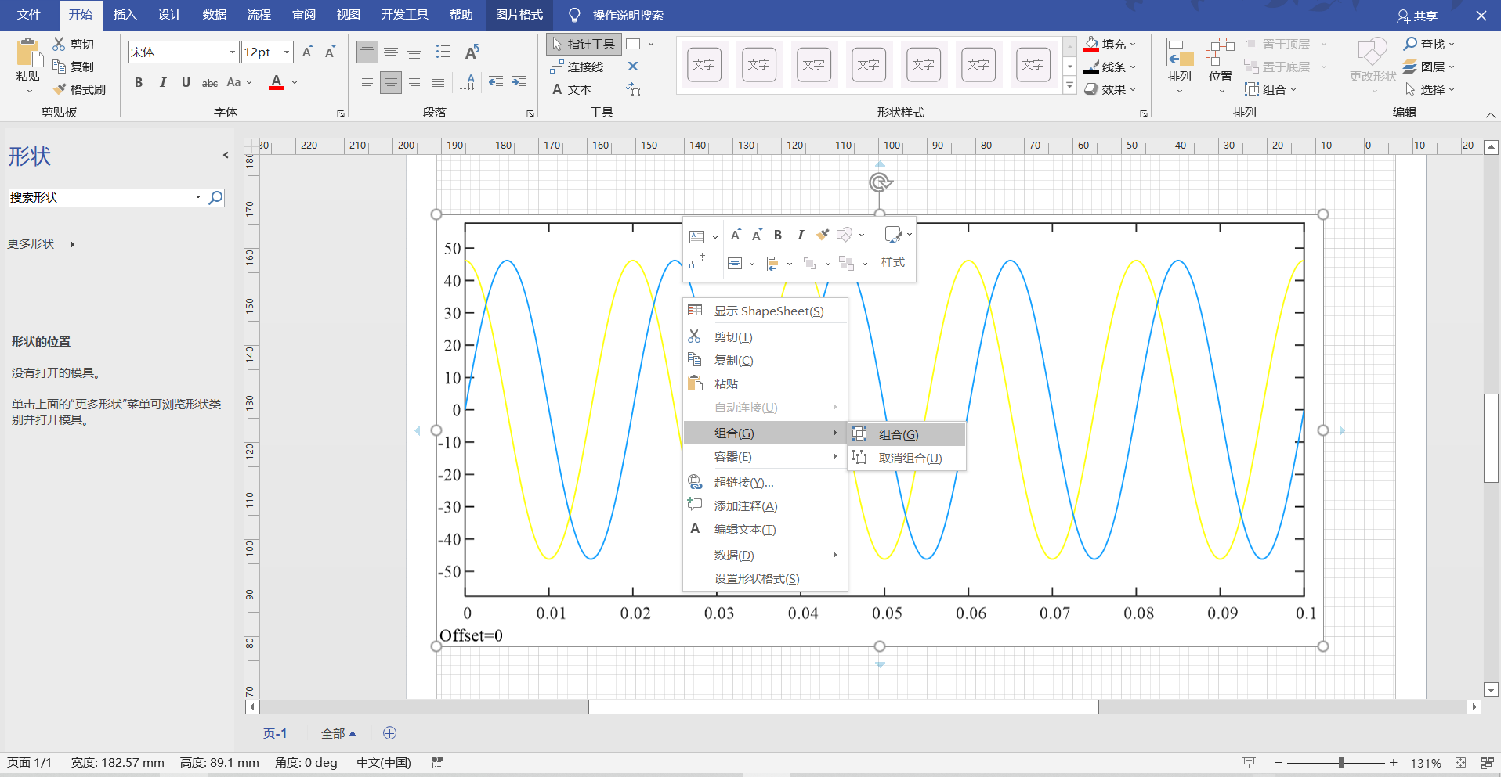The height and width of the screenshot is (777, 1501).
Task: Click the Text Block tool icon
Action: [x=633, y=89]
